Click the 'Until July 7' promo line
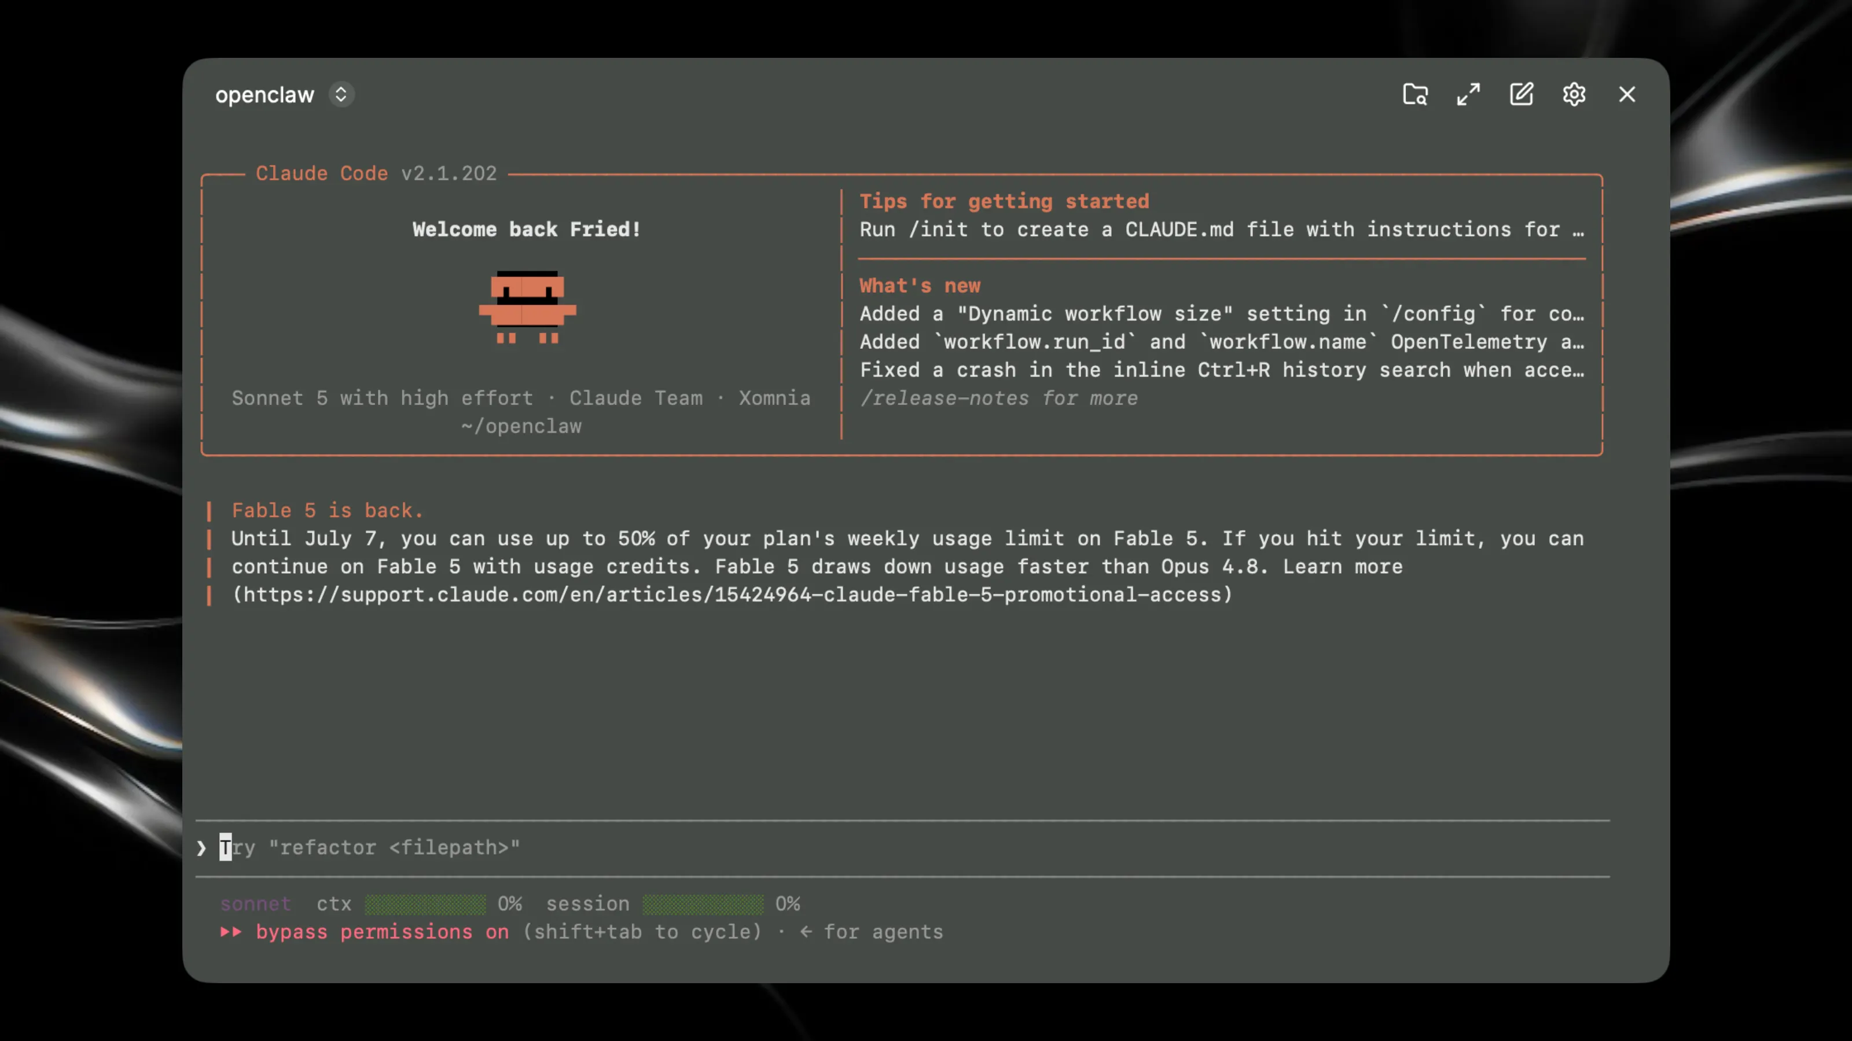Viewport: 1852px width, 1041px height. click(x=907, y=538)
